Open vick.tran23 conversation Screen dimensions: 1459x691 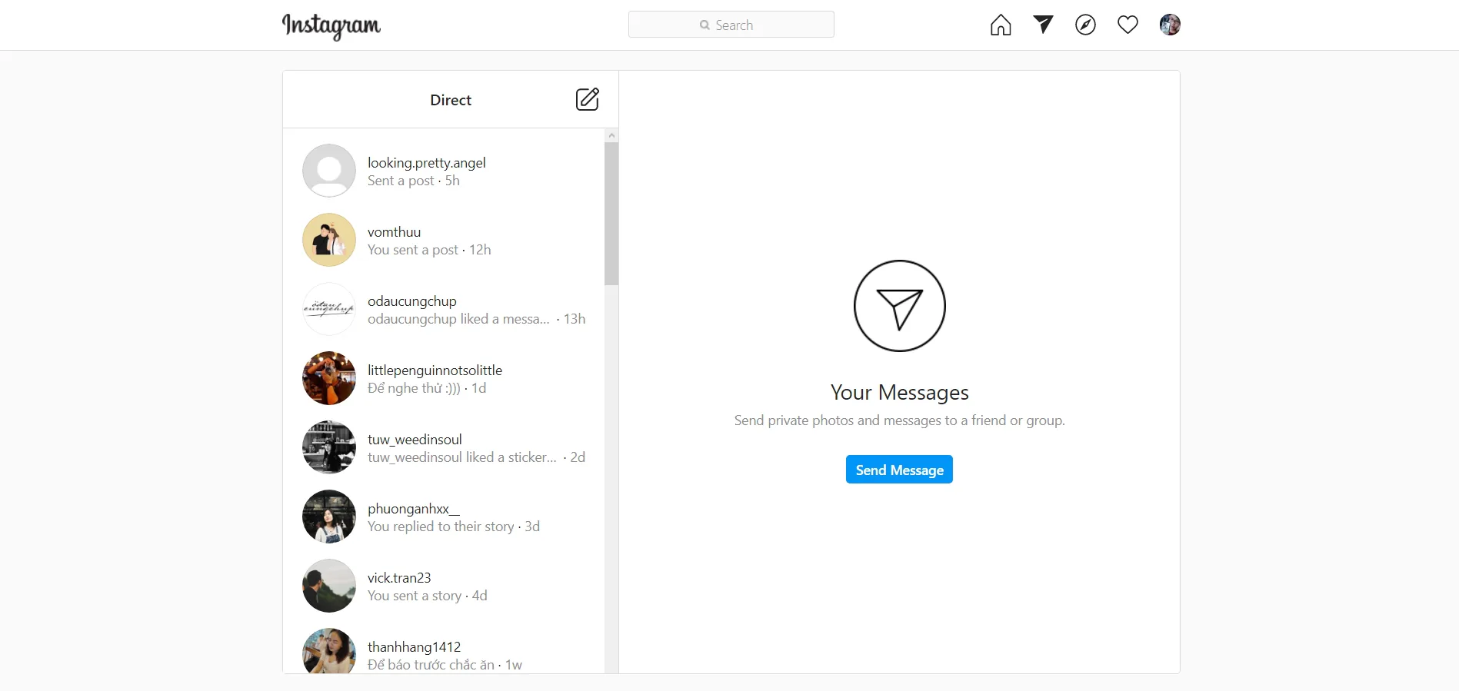444,586
